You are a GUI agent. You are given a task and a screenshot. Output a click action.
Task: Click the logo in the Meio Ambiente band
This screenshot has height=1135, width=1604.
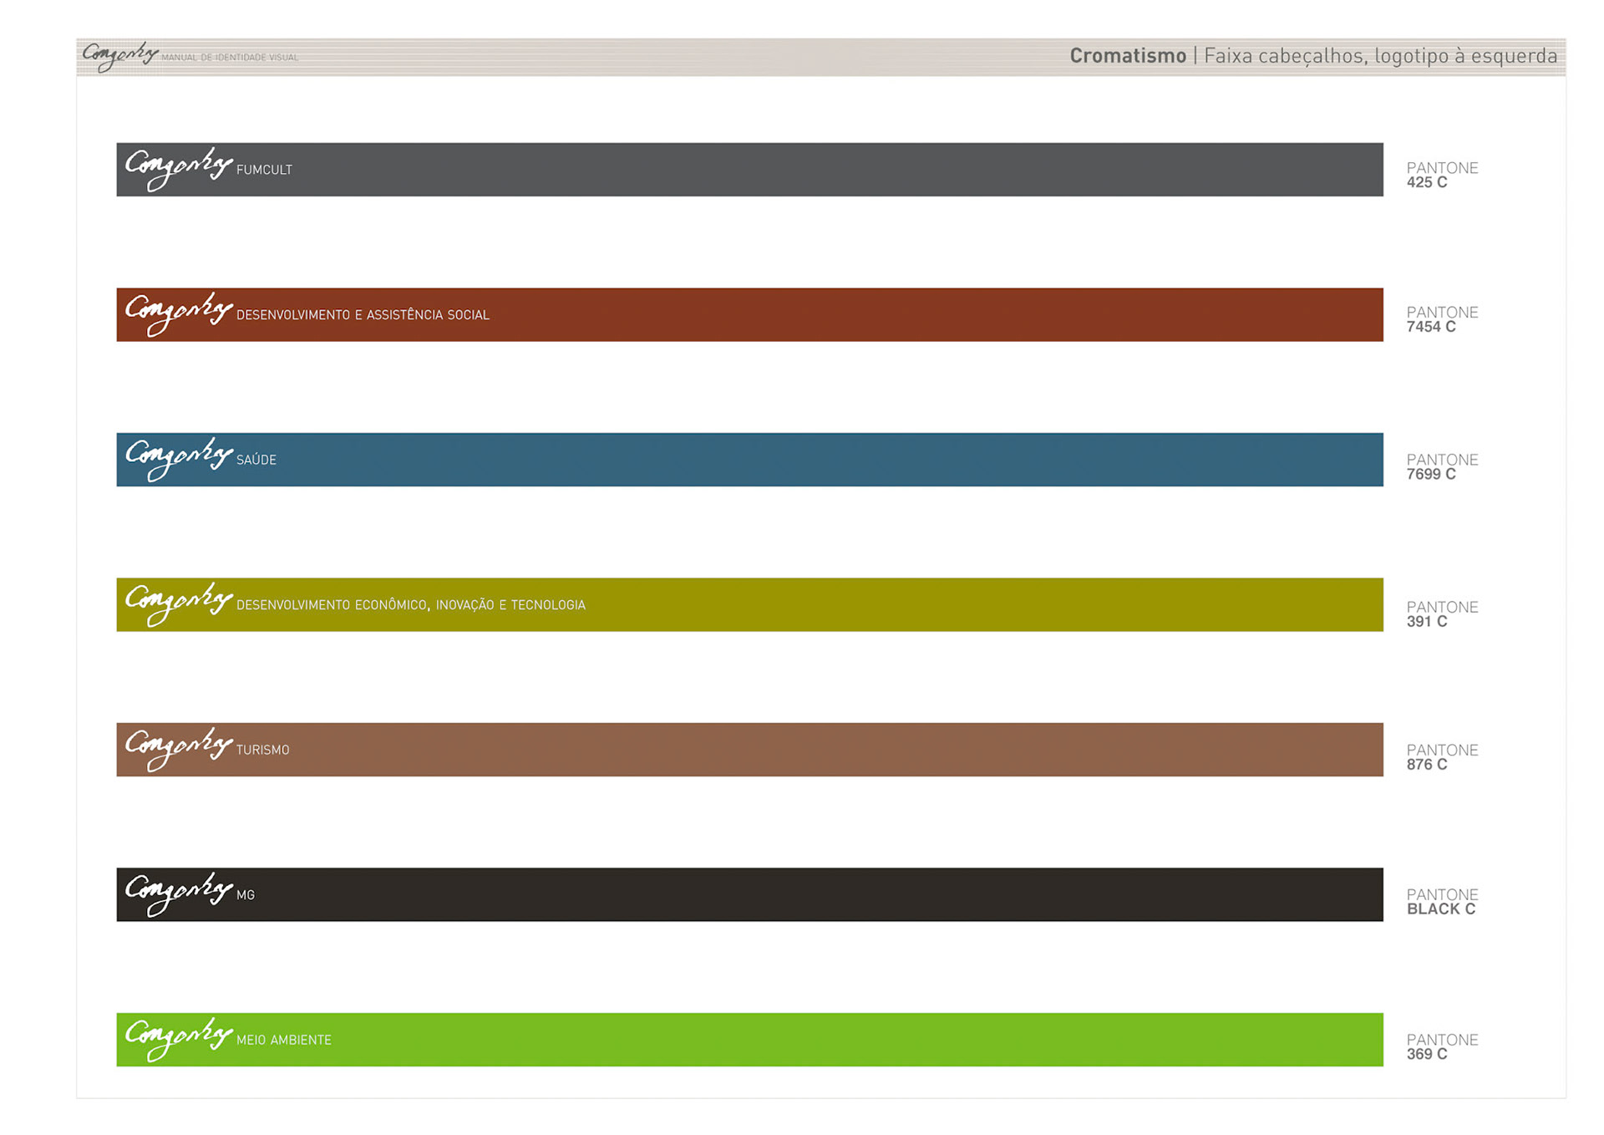point(179,1040)
